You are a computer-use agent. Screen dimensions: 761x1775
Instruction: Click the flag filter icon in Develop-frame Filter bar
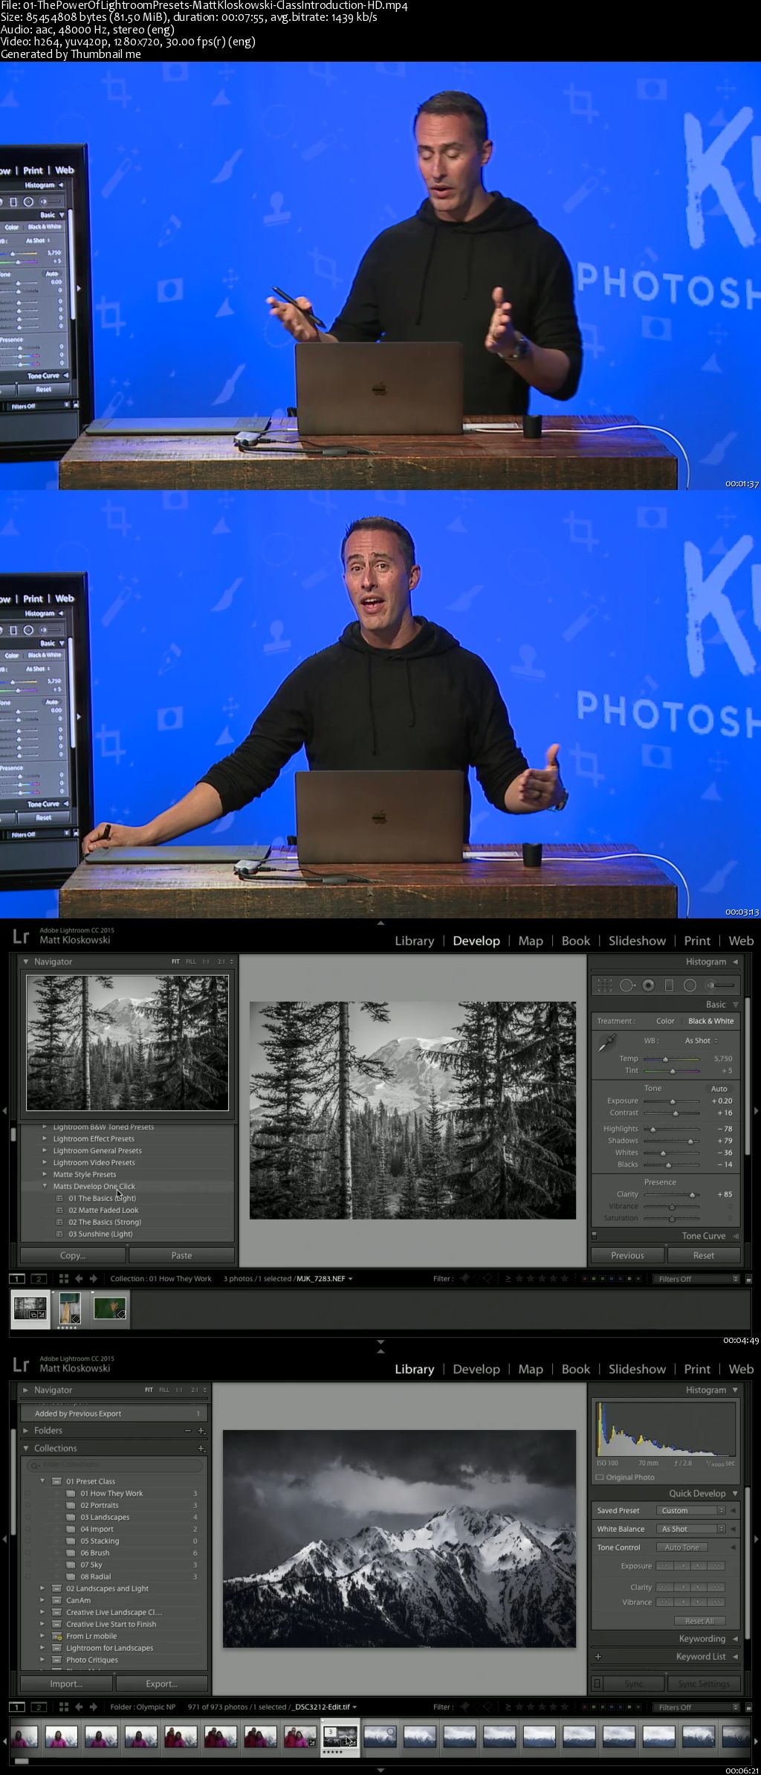click(x=464, y=1279)
